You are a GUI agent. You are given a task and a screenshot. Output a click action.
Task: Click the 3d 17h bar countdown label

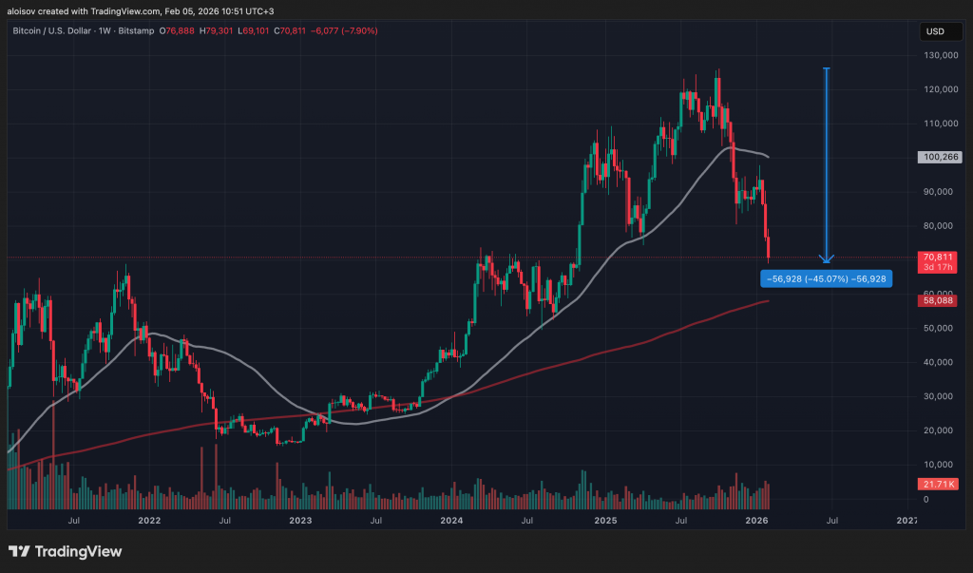[x=937, y=268]
